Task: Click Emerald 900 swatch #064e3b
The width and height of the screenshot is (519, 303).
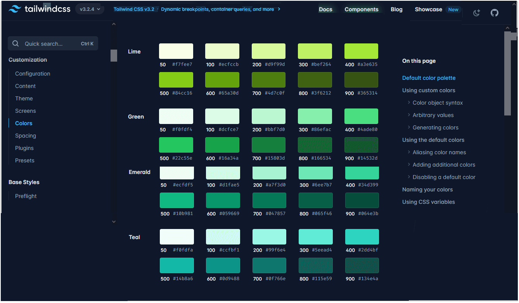Action: click(362, 200)
